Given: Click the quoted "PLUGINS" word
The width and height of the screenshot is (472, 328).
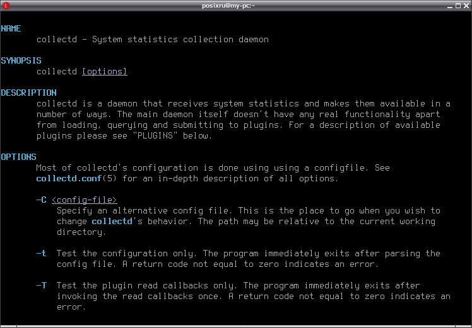Looking at the screenshot, I should [x=155, y=135].
